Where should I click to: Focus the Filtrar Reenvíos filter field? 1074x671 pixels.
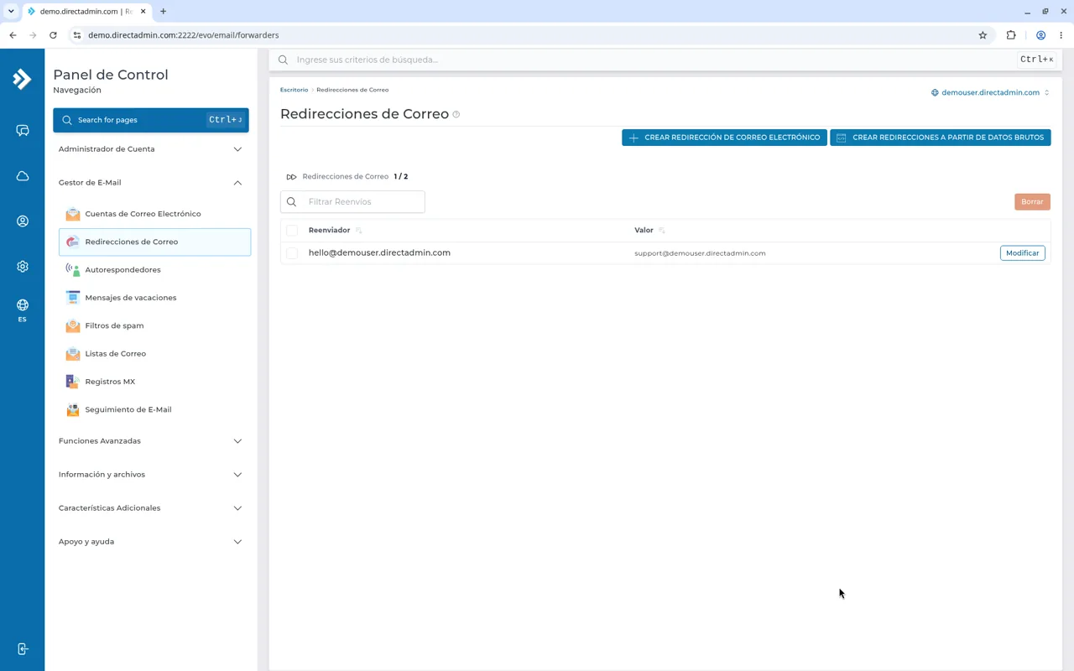tap(352, 202)
